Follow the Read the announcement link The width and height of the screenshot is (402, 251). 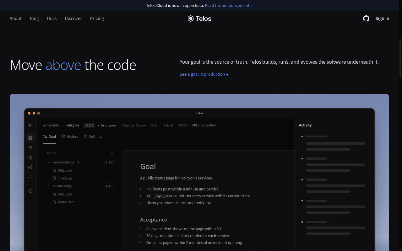(229, 6)
